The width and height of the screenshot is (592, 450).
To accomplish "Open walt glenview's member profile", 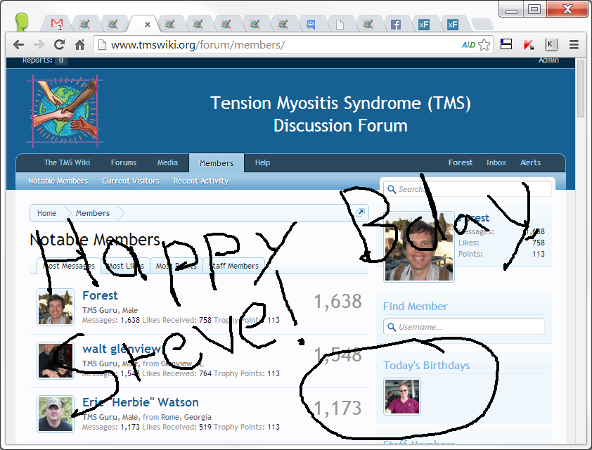I will tap(121, 349).
